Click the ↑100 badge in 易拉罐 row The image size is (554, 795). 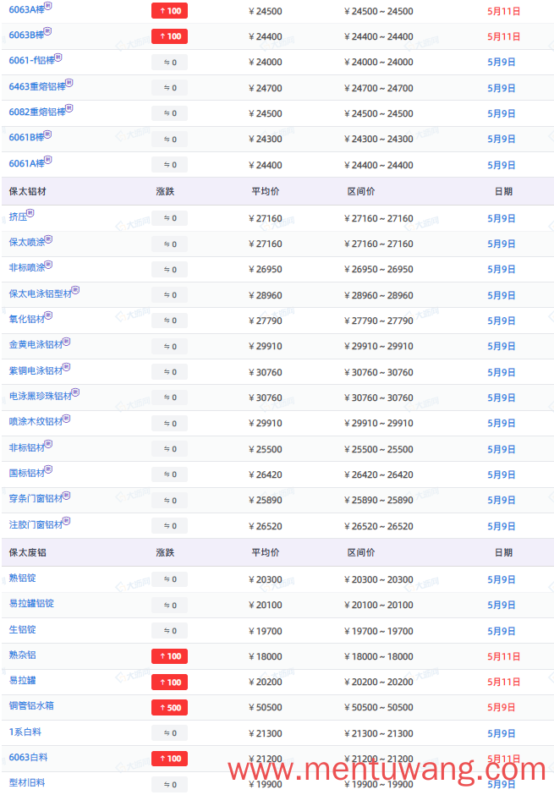169,682
